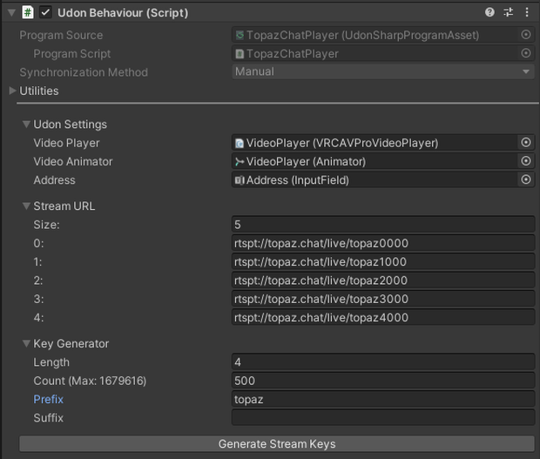Click the Generate Stream Keys button
The image size is (540, 459).
point(277,444)
